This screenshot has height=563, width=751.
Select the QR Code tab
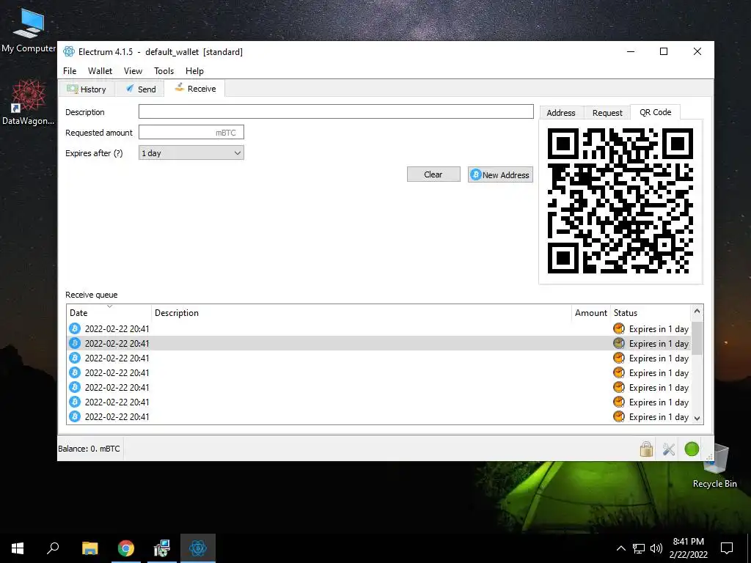click(x=655, y=112)
